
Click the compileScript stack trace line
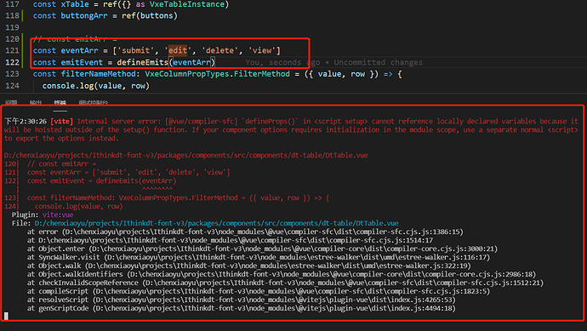[x=259, y=291]
